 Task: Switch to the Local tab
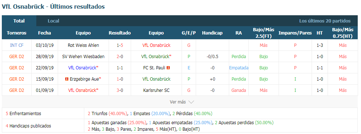tap(53, 21)
